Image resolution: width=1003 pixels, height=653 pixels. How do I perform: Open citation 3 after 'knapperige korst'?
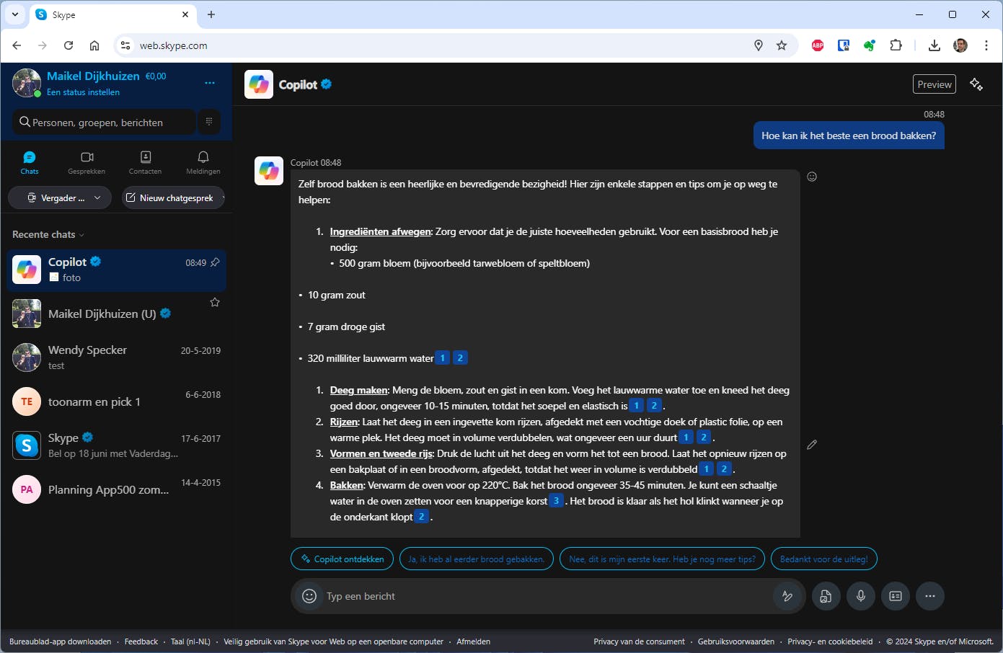[556, 501]
